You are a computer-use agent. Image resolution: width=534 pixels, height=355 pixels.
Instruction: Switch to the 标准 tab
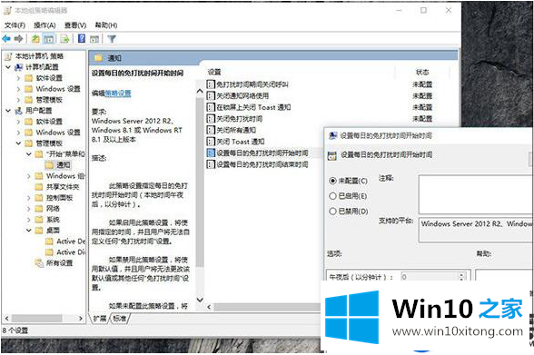120,319
